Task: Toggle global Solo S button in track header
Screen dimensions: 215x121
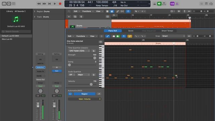Action: [81, 16]
